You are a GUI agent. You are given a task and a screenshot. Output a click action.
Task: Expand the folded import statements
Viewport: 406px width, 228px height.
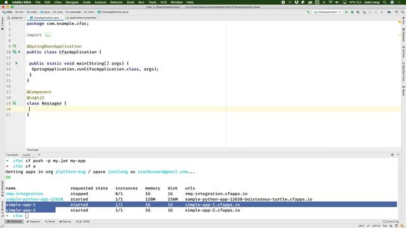48,35
